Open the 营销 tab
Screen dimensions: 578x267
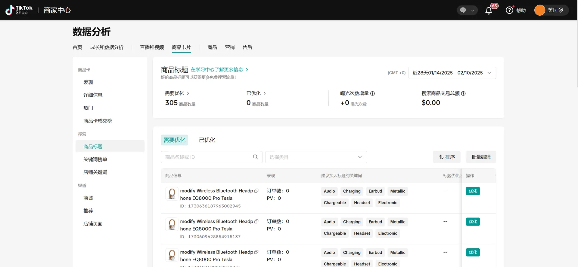pyautogui.click(x=230, y=47)
